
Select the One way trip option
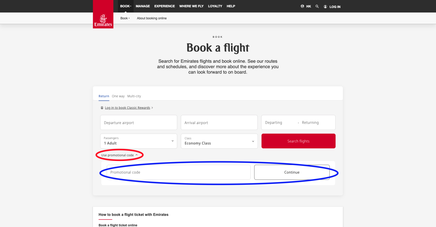118,96
